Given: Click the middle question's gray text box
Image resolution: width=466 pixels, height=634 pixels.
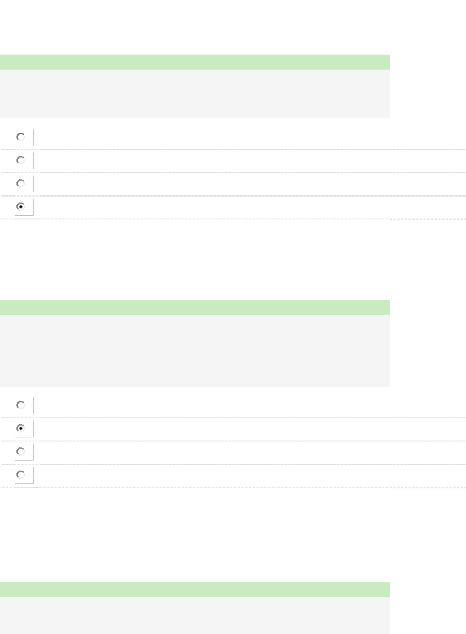Looking at the screenshot, I should (x=195, y=350).
